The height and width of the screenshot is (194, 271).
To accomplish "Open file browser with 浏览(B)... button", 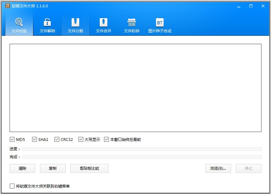I will coord(218,168).
